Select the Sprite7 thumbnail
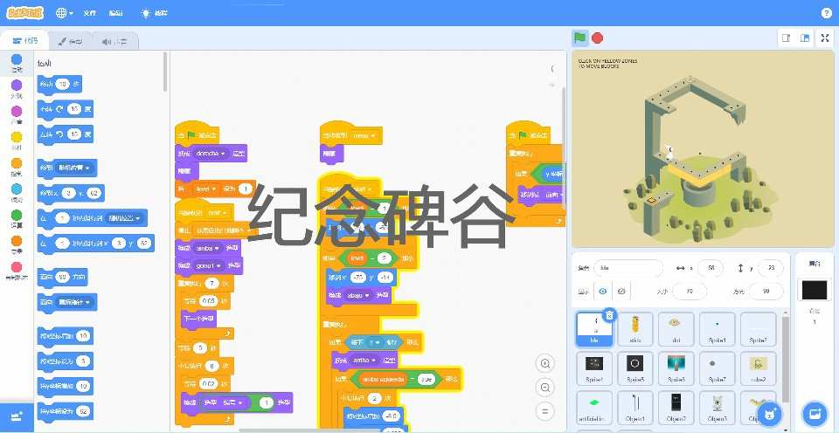Viewport: 839px width, 433px height. click(x=717, y=368)
